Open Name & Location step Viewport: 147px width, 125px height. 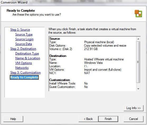coord(28,58)
